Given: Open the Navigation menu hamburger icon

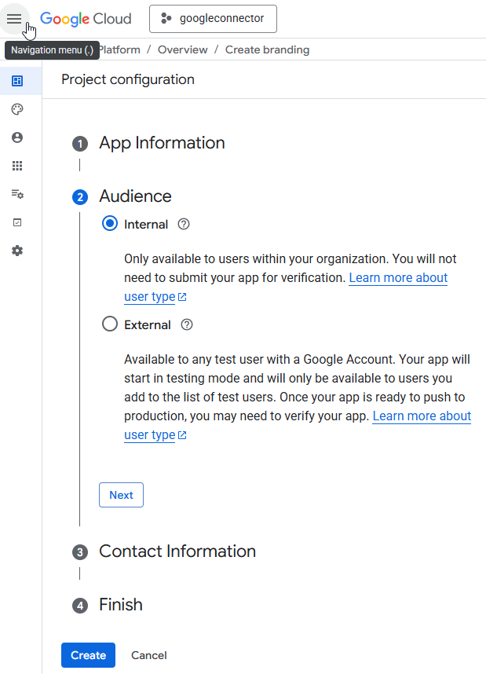Looking at the screenshot, I should click(x=14, y=19).
